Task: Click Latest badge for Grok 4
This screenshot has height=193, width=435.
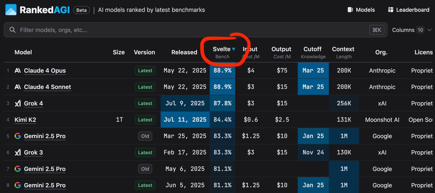Action: [145, 103]
